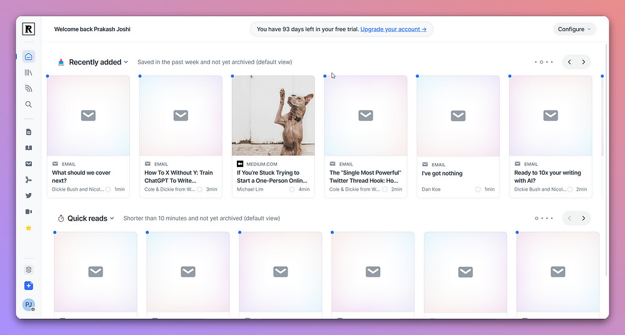Open Ready to 10x your writing with AI?
This screenshot has width=625, height=335.
click(x=547, y=176)
